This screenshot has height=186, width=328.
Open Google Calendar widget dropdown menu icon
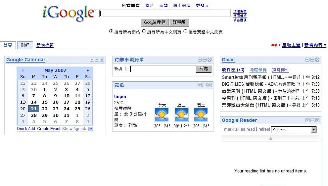[92, 60]
